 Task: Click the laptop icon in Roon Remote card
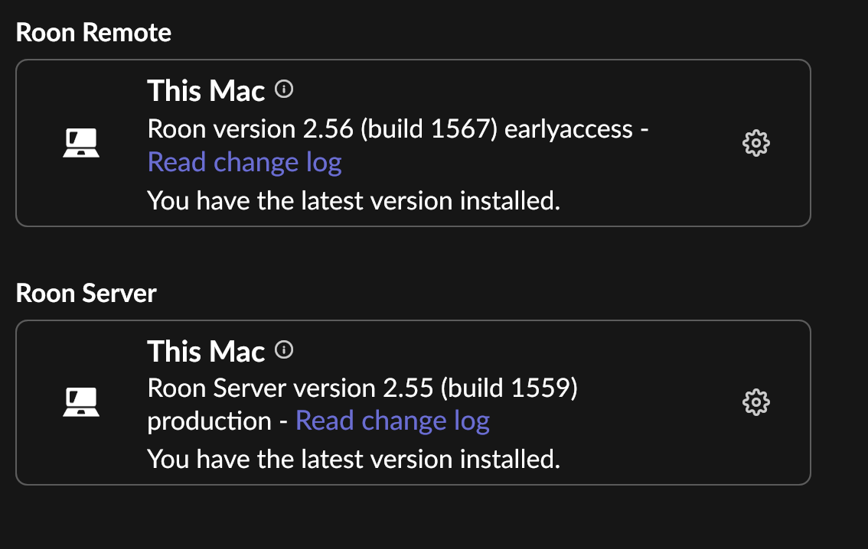coord(80,143)
